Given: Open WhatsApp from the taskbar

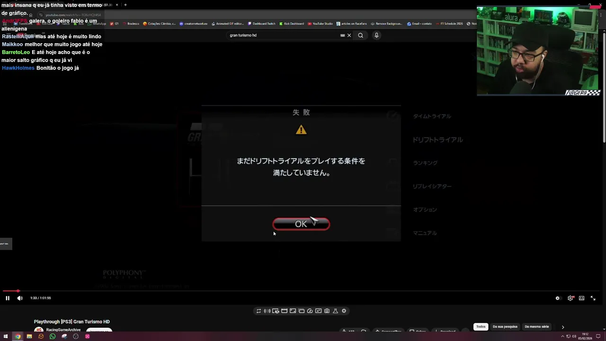Looking at the screenshot, I should 53,336.
